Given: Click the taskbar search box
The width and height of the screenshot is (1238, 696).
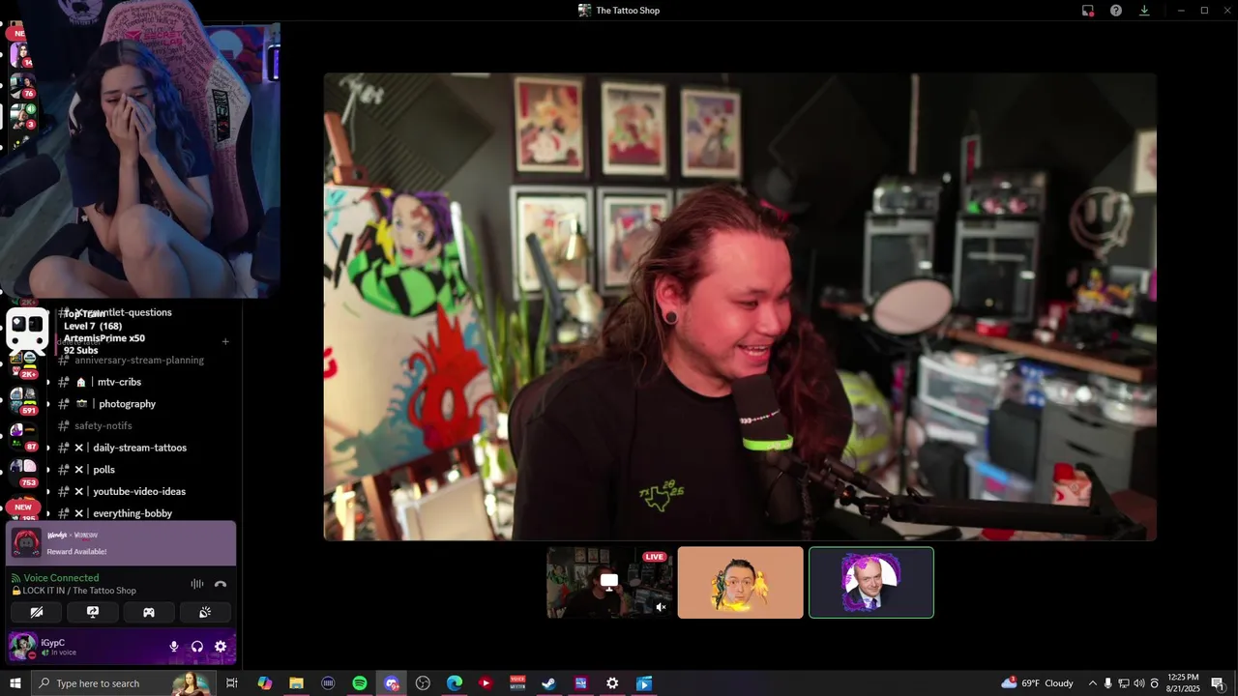Looking at the screenshot, I should (124, 683).
